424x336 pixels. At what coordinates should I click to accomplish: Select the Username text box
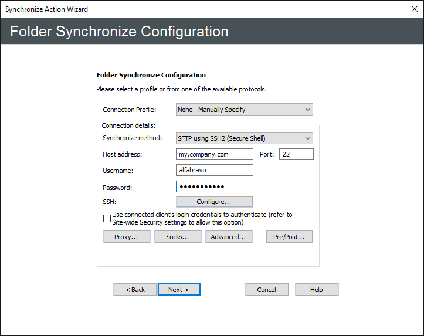215,170
